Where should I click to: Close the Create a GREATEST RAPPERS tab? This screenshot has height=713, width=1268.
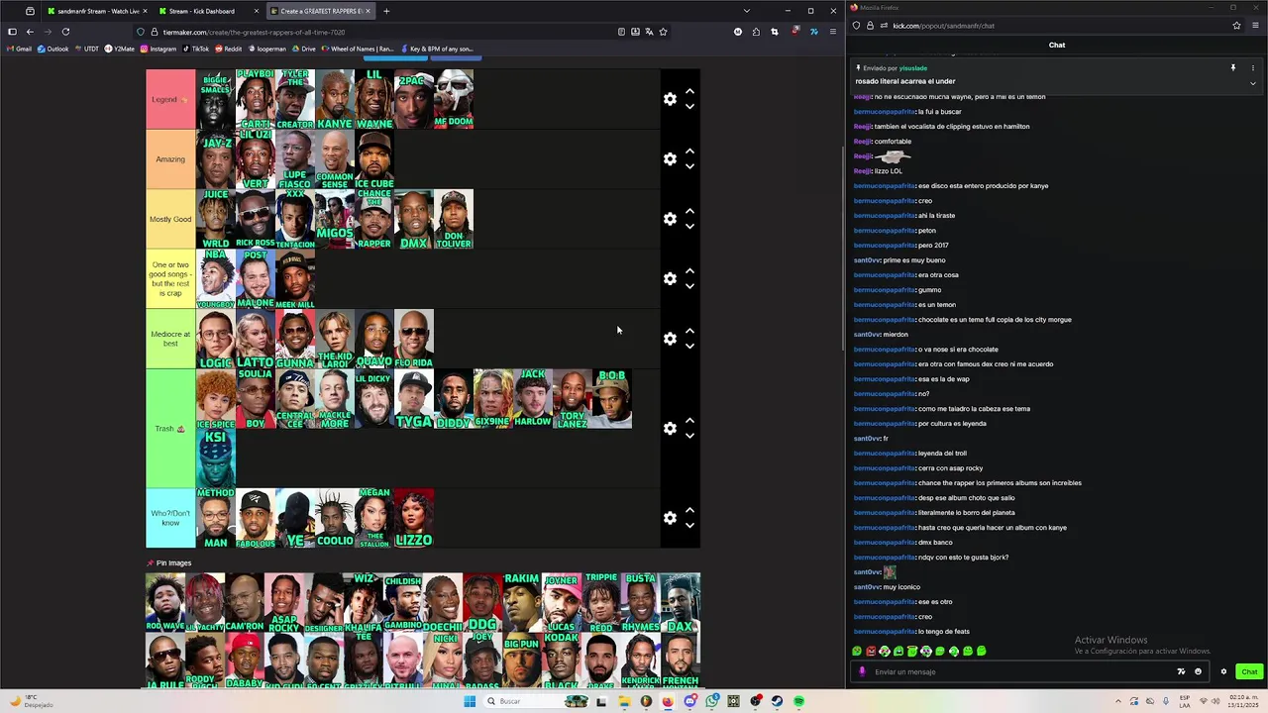[x=369, y=11]
